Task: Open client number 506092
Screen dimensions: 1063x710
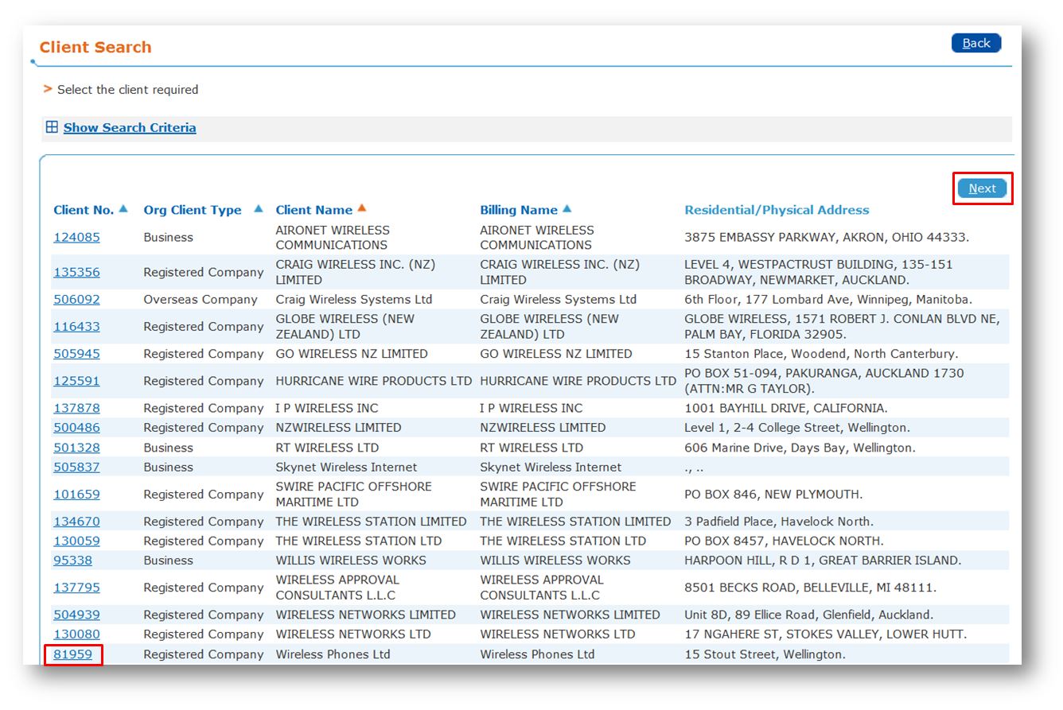Action: point(76,299)
